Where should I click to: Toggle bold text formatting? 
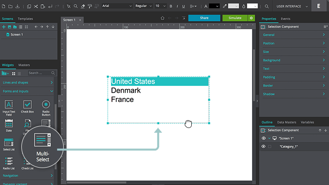(x=171, y=6)
